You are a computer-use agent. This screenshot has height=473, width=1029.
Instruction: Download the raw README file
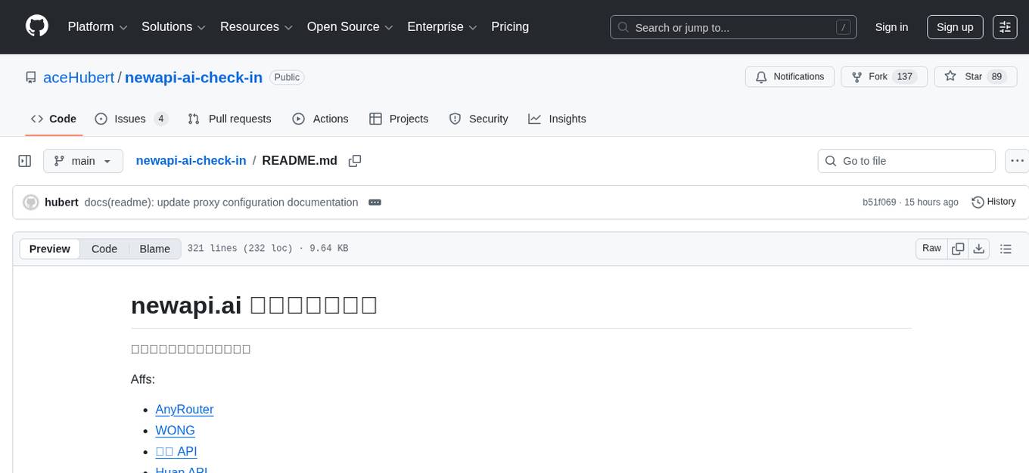coord(979,248)
